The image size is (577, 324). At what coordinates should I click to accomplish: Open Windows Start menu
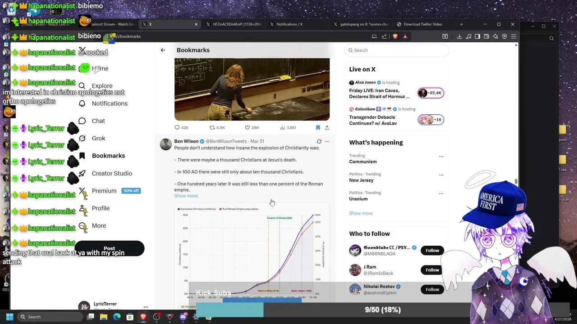click(x=9, y=317)
